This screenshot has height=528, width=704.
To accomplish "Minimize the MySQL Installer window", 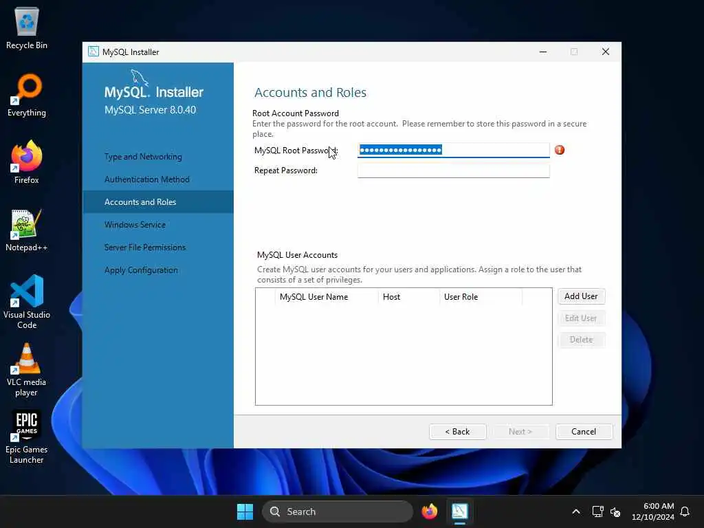I will [543, 52].
